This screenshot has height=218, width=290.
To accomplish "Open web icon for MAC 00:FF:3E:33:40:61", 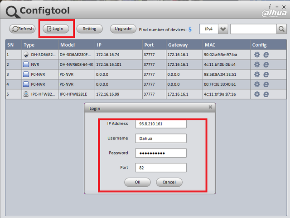I will pyautogui.click(x=266, y=84).
